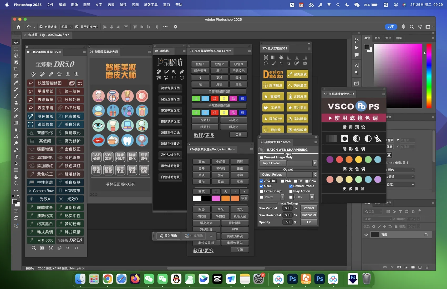
Task: Expand the document status bar chevron
Action: coord(83,268)
